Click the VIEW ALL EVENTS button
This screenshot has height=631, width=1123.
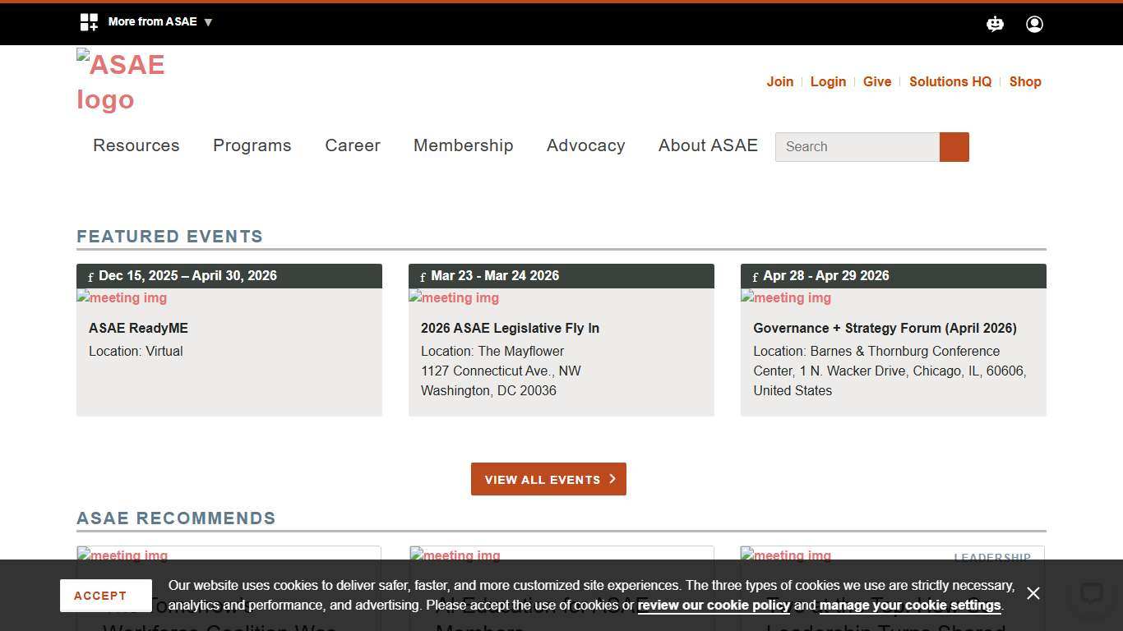click(x=548, y=479)
